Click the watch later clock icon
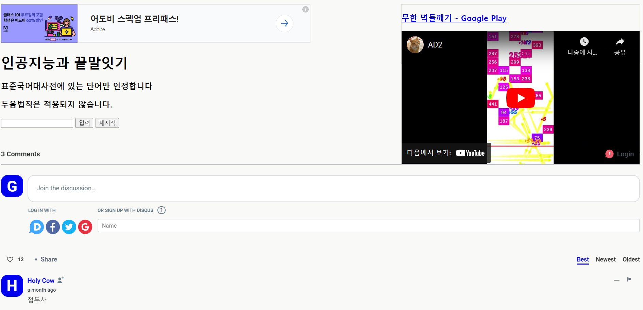643x310 pixels. (584, 42)
